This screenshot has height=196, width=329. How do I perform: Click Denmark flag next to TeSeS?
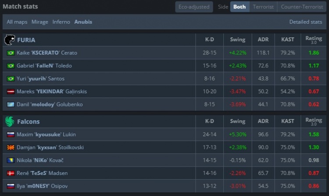[x=11, y=173]
